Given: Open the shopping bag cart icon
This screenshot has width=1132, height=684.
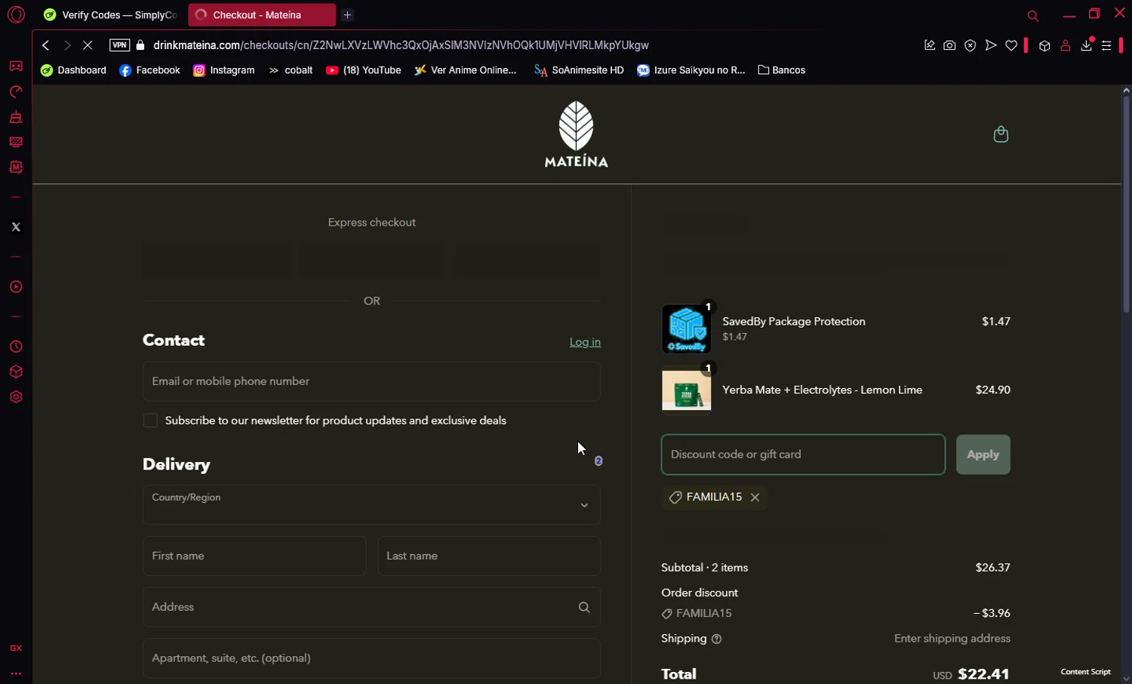Looking at the screenshot, I should coord(1001,134).
